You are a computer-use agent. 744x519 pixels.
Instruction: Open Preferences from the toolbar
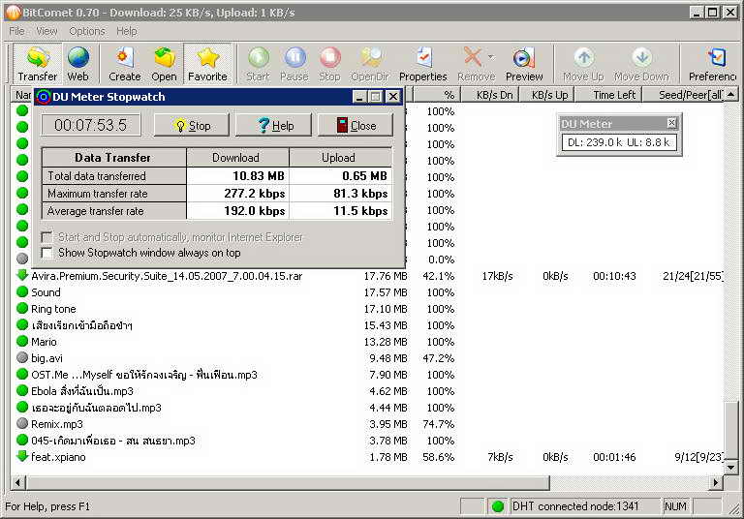713,64
